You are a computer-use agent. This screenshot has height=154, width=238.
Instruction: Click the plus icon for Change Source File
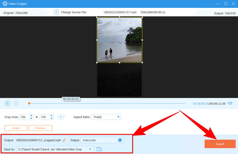coord(56,12)
